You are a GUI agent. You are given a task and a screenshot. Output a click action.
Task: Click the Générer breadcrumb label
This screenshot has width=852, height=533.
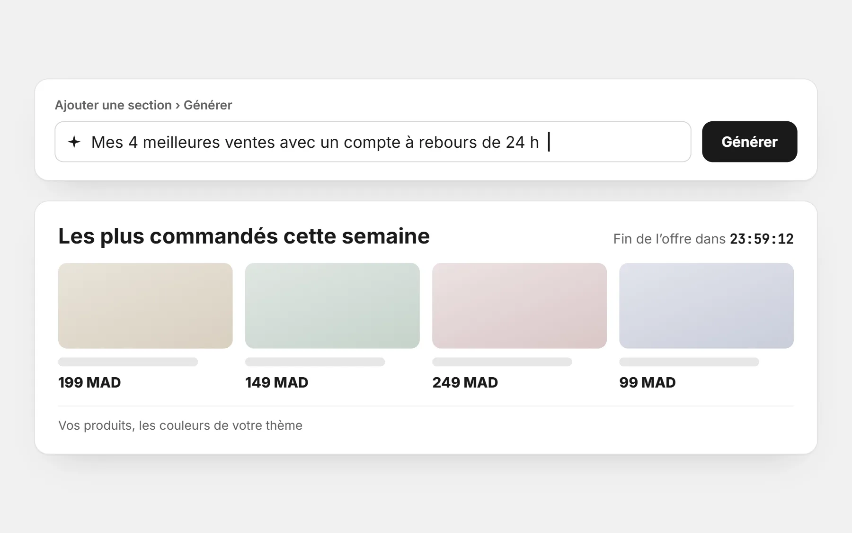coord(208,105)
